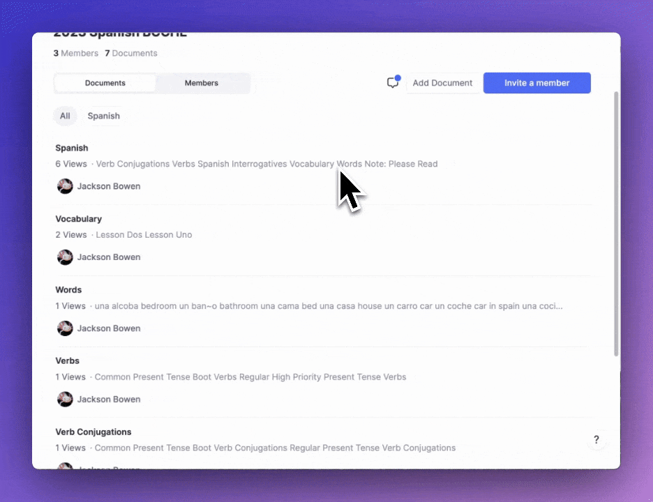This screenshot has height=502, width=653.
Task: Click the Invite a member button
Action: tap(536, 83)
